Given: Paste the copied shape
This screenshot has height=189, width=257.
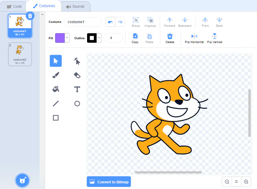Looking at the screenshot, I should [x=149, y=38].
